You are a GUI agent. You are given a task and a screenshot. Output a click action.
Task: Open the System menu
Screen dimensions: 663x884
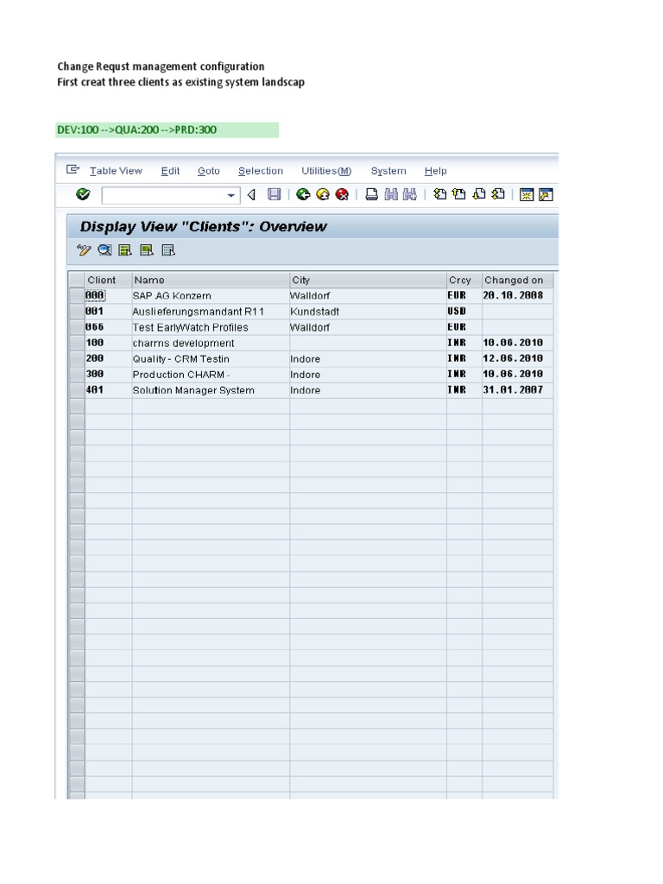click(x=388, y=171)
